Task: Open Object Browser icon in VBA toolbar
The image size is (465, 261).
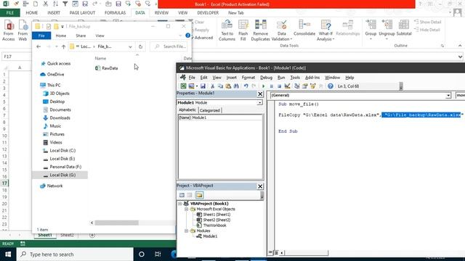Action: click(313, 86)
